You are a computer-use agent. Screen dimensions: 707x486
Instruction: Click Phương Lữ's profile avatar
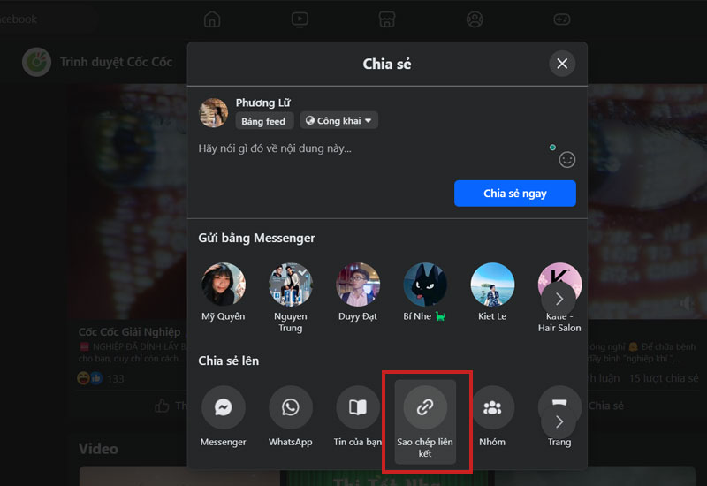(x=213, y=113)
